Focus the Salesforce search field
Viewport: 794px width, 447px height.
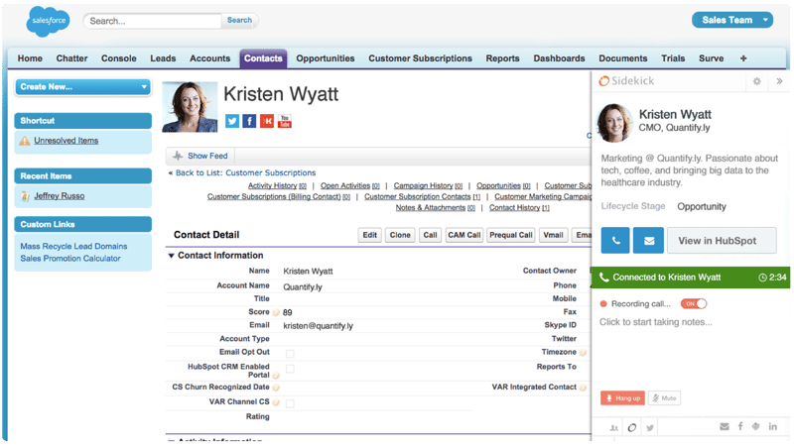tap(153, 21)
